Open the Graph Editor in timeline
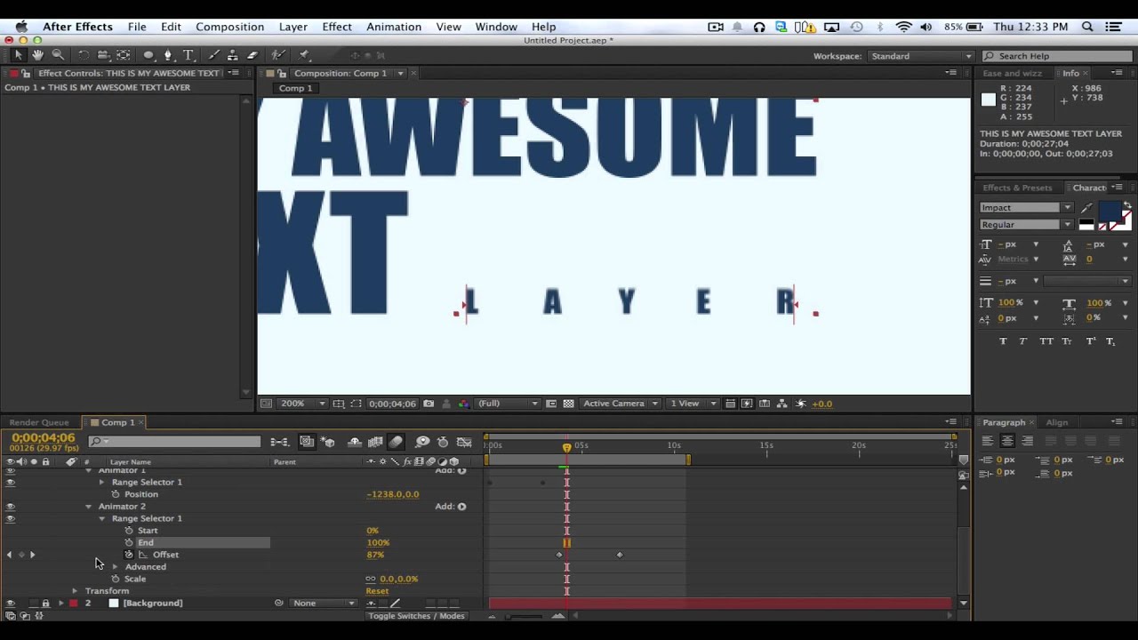The height and width of the screenshot is (640, 1138). tap(464, 442)
